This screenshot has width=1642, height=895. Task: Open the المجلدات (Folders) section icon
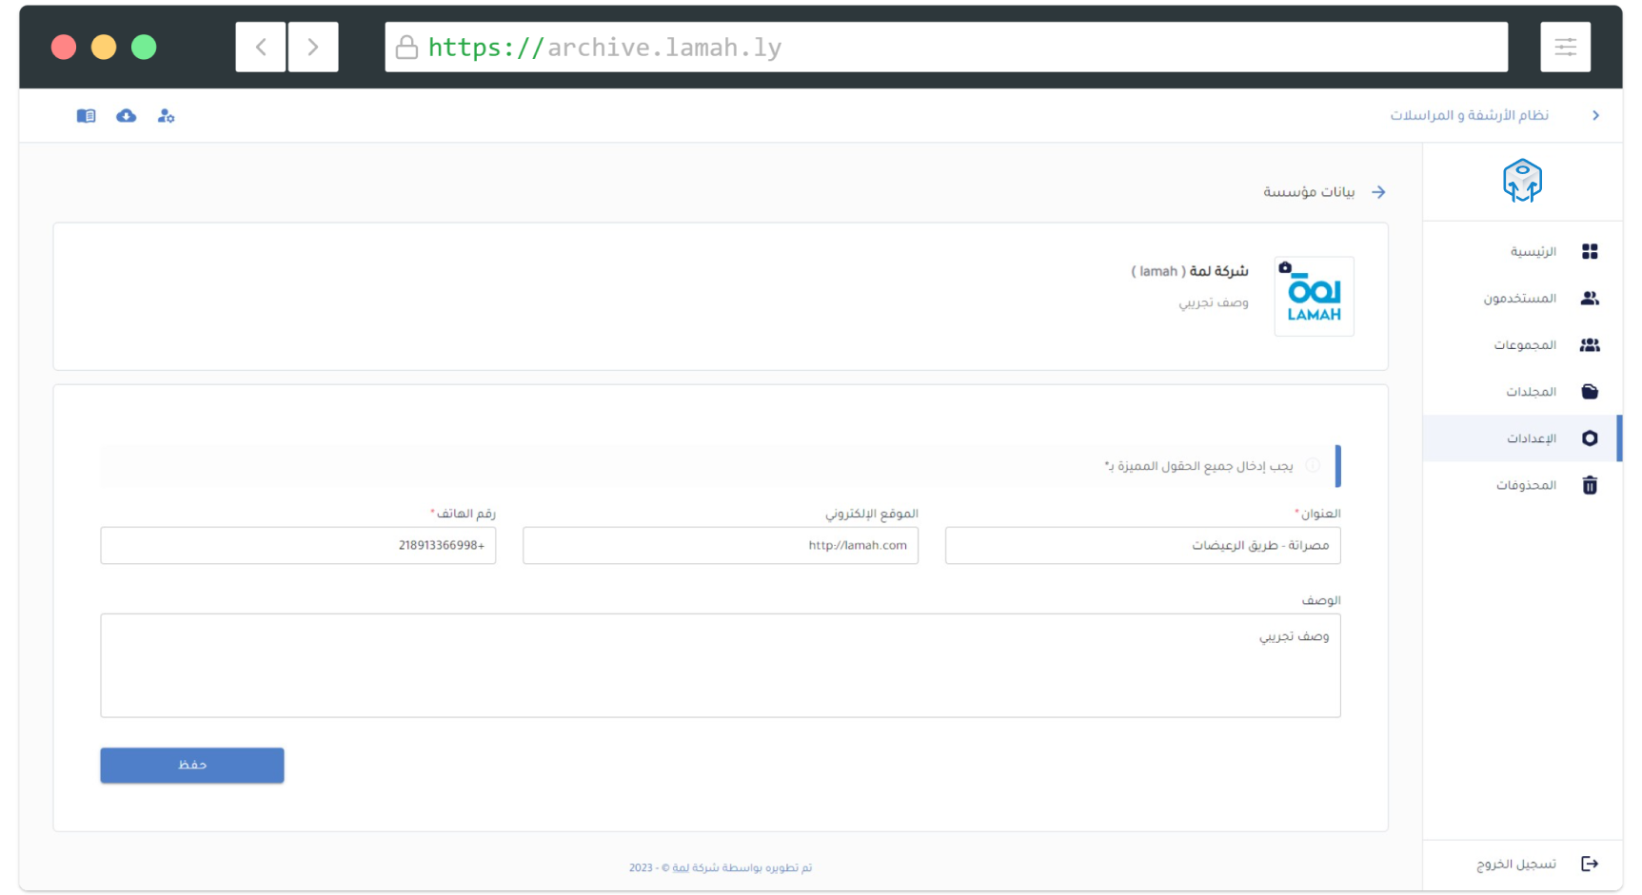(1590, 391)
